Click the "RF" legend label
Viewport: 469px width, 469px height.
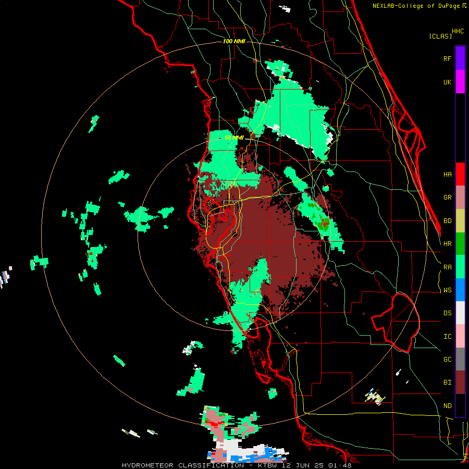coord(447,58)
